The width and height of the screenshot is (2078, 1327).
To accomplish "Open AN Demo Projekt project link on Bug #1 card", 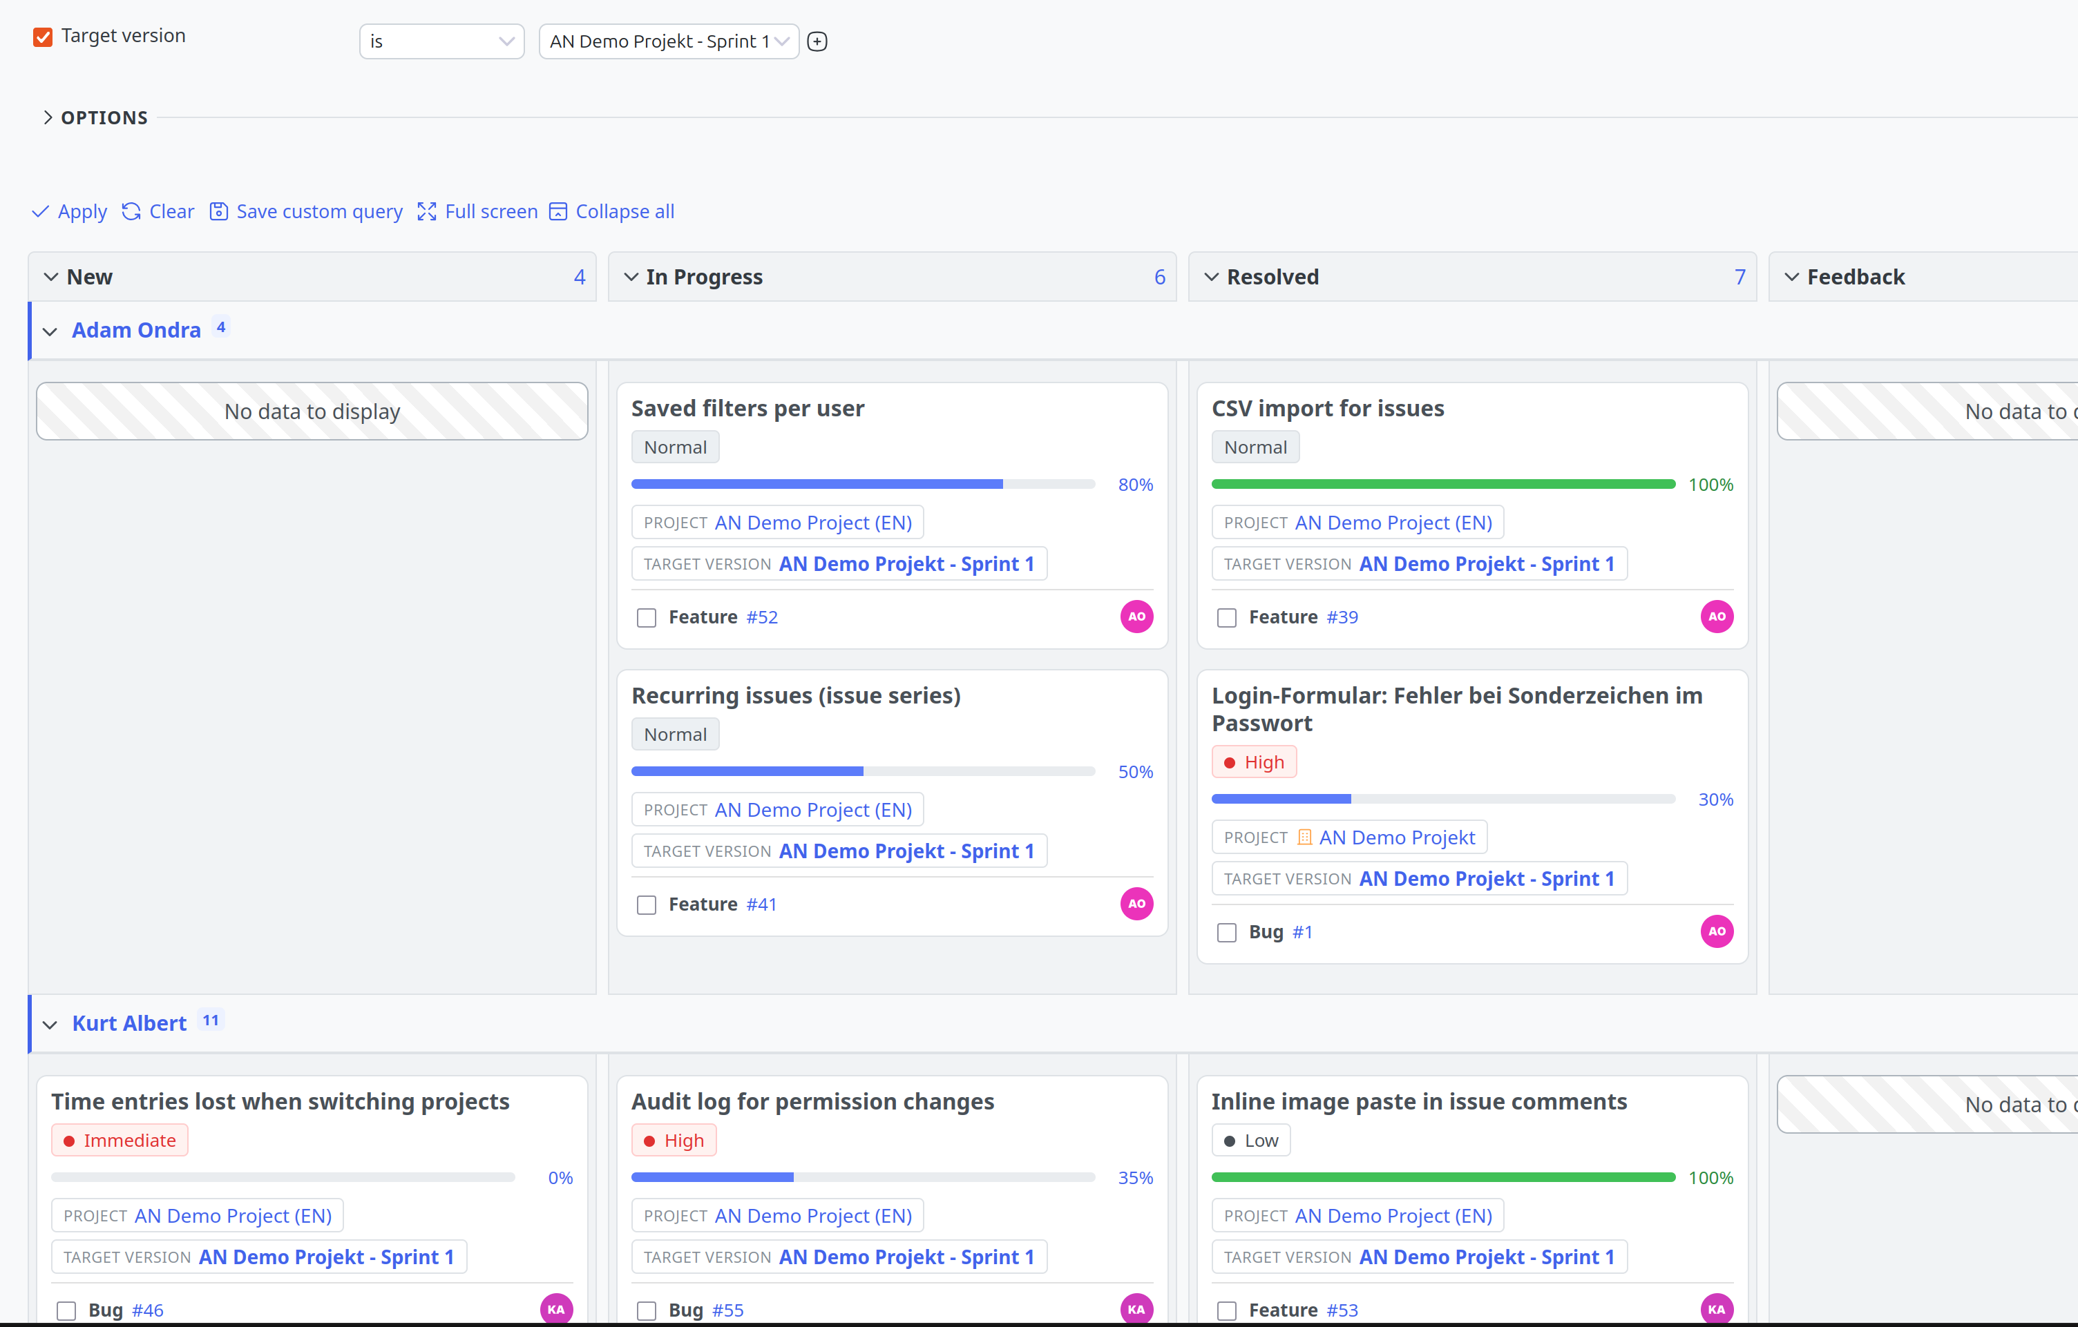I will coord(1396,837).
